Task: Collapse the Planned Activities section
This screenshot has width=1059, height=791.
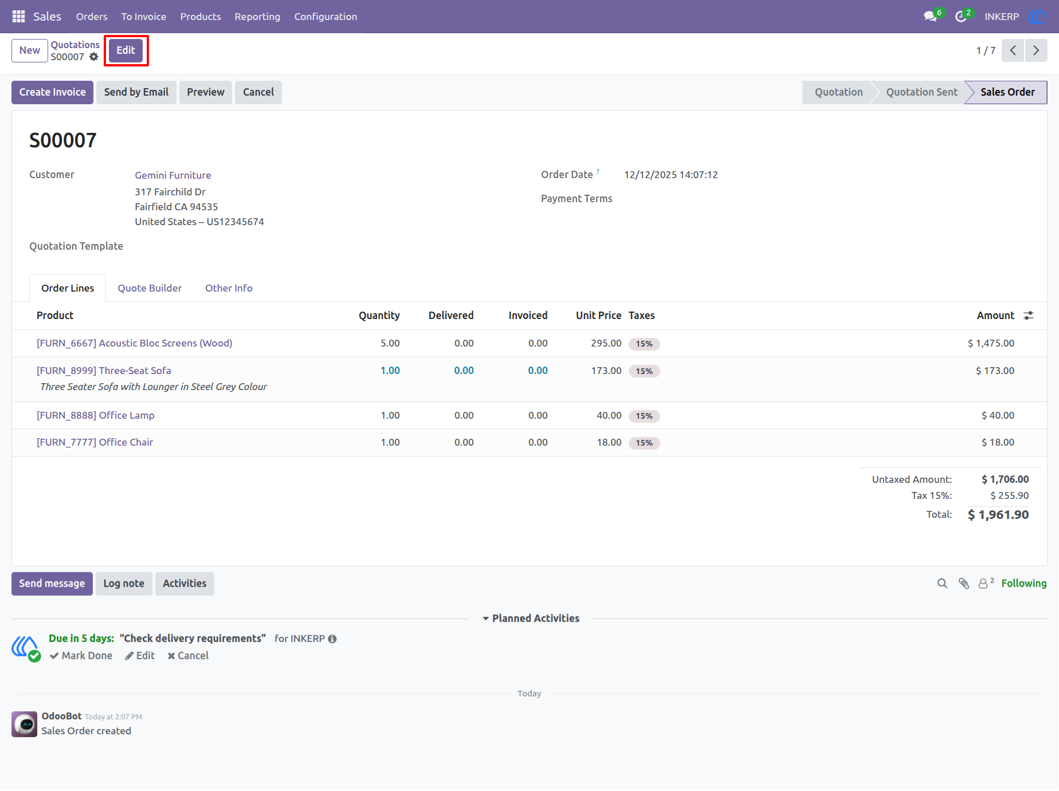Action: [531, 619]
